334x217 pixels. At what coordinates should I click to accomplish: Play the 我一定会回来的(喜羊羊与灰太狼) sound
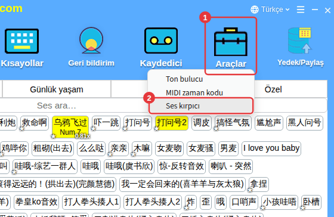point(183,184)
